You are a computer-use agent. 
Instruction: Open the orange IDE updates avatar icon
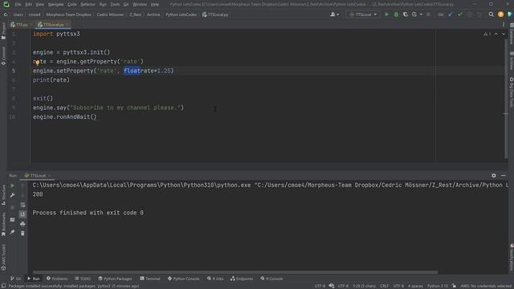click(x=500, y=14)
